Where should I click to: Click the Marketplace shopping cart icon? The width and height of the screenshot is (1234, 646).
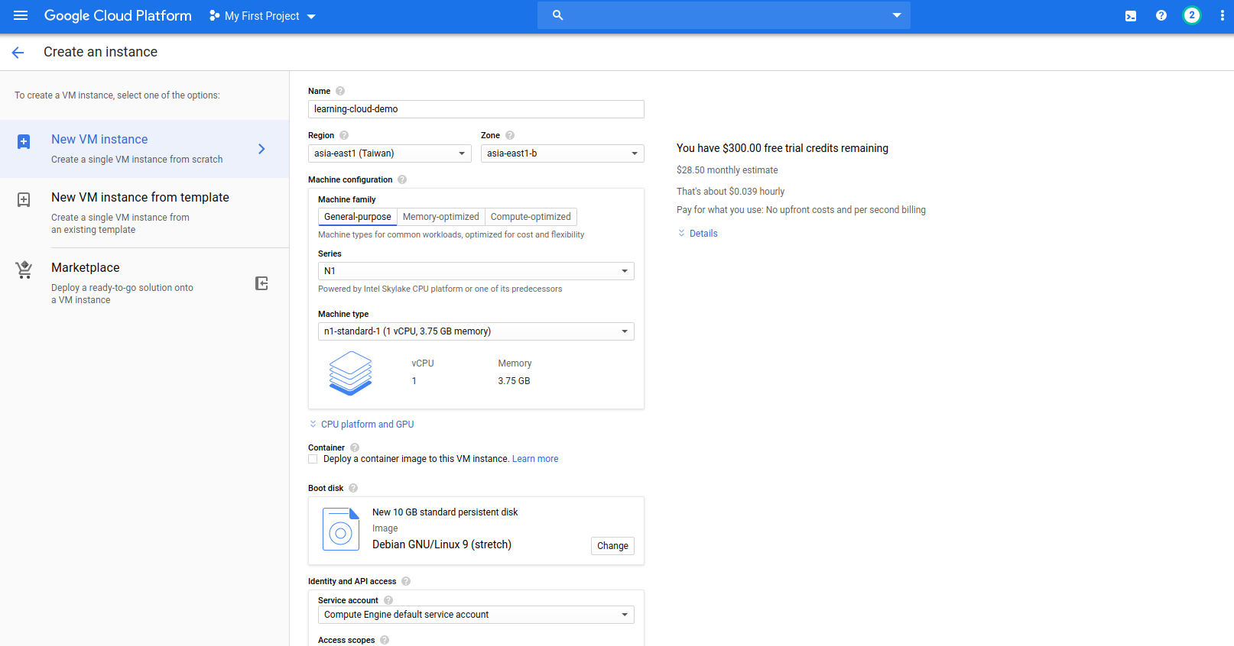tap(24, 270)
